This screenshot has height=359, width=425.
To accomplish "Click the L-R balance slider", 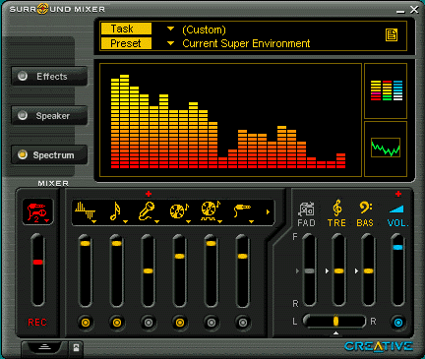I will (x=334, y=321).
